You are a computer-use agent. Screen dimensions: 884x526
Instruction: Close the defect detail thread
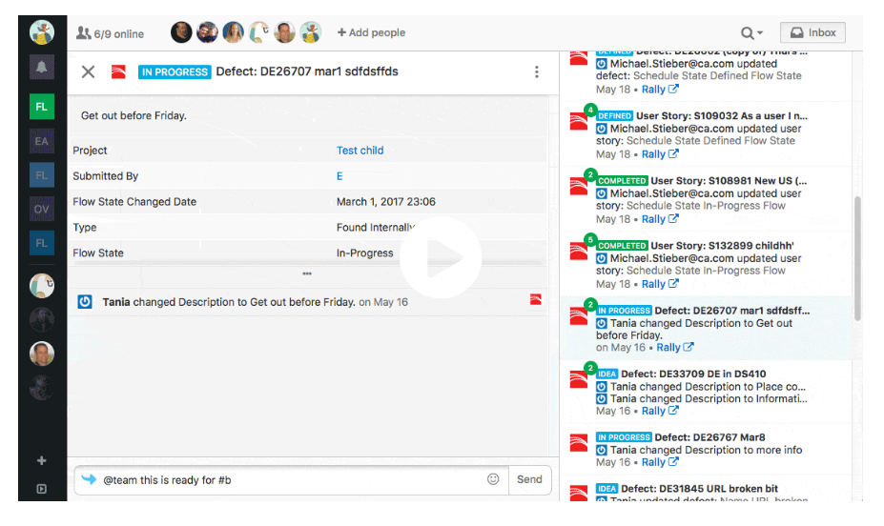[88, 71]
